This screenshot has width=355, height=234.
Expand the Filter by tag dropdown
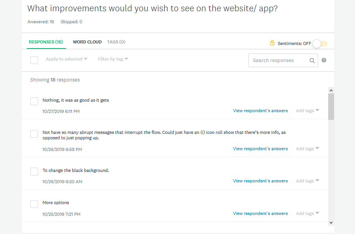click(x=113, y=59)
